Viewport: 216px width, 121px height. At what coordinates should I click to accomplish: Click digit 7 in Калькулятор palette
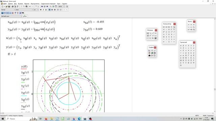(x=166, y=34)
